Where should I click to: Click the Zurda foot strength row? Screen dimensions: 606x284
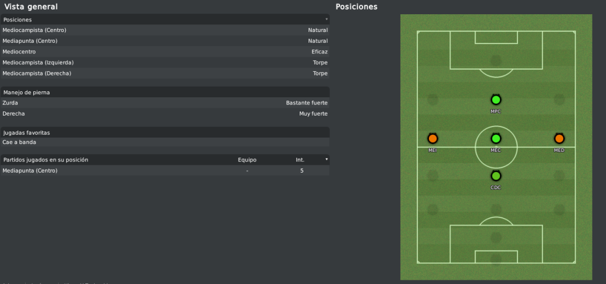pos(165,103)
